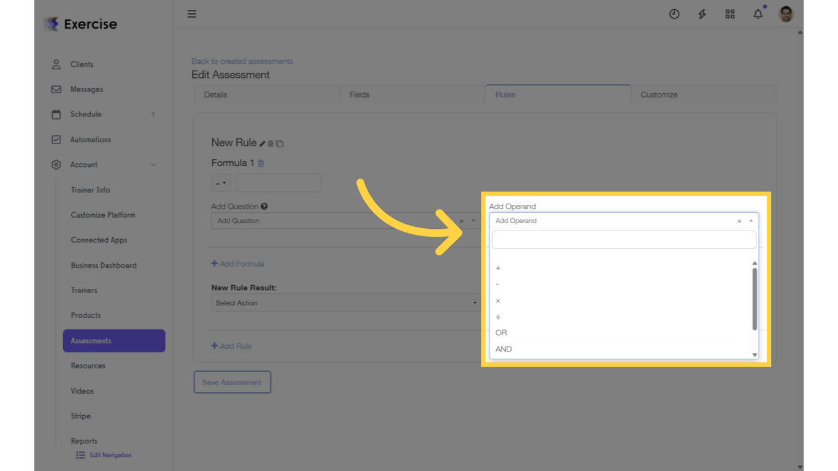
Task: Click Back to created assessments link
Action: [242, 61]
